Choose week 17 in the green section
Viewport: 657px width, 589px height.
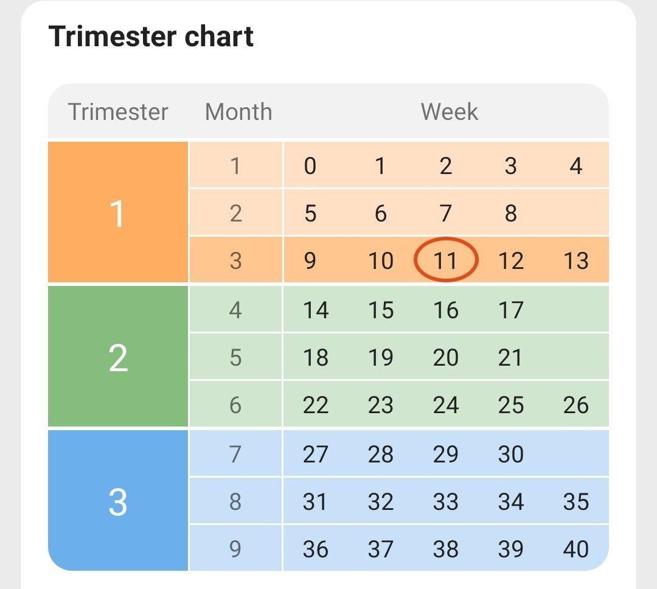[x=511, y=310]
